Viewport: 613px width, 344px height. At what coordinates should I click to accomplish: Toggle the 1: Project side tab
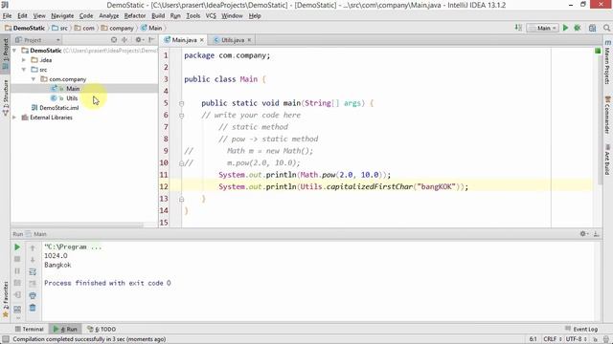pyautogui.click(x=5, y=54)
